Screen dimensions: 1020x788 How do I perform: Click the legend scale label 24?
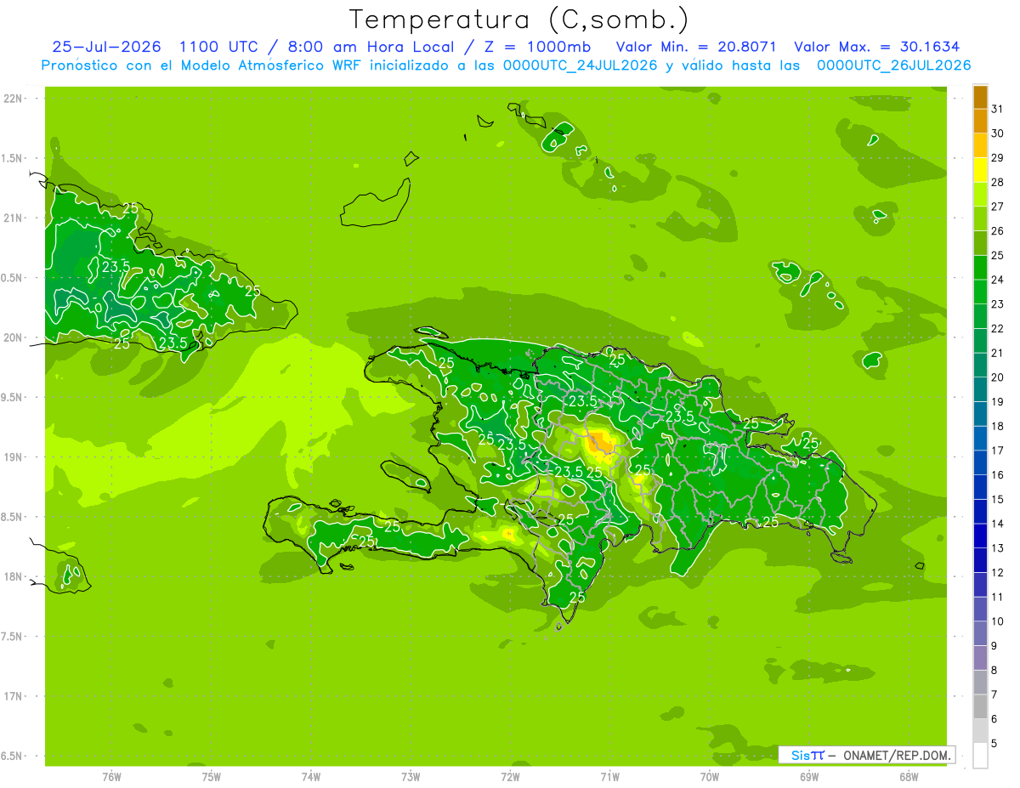[997, 280]
